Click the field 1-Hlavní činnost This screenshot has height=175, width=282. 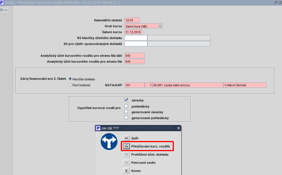click(x=245, y=85)
